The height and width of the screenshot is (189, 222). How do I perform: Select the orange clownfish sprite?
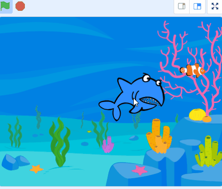point(192,71)
